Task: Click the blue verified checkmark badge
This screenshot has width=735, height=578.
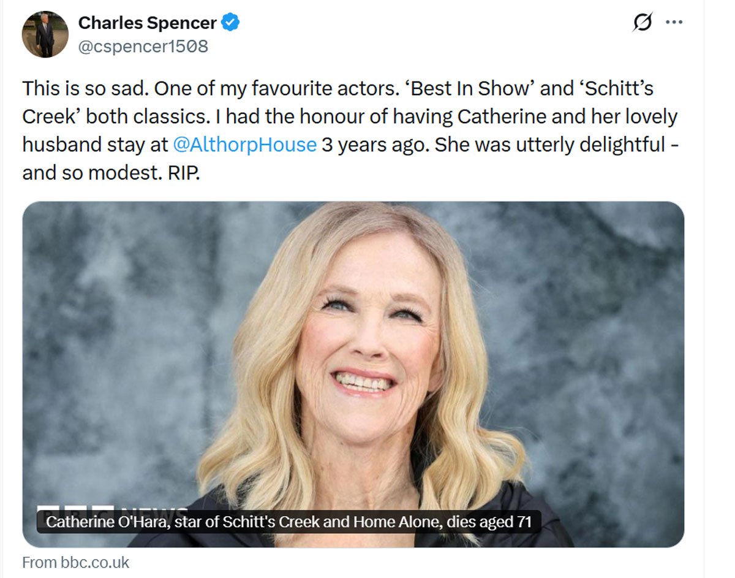Action: (x=230, y=23)
